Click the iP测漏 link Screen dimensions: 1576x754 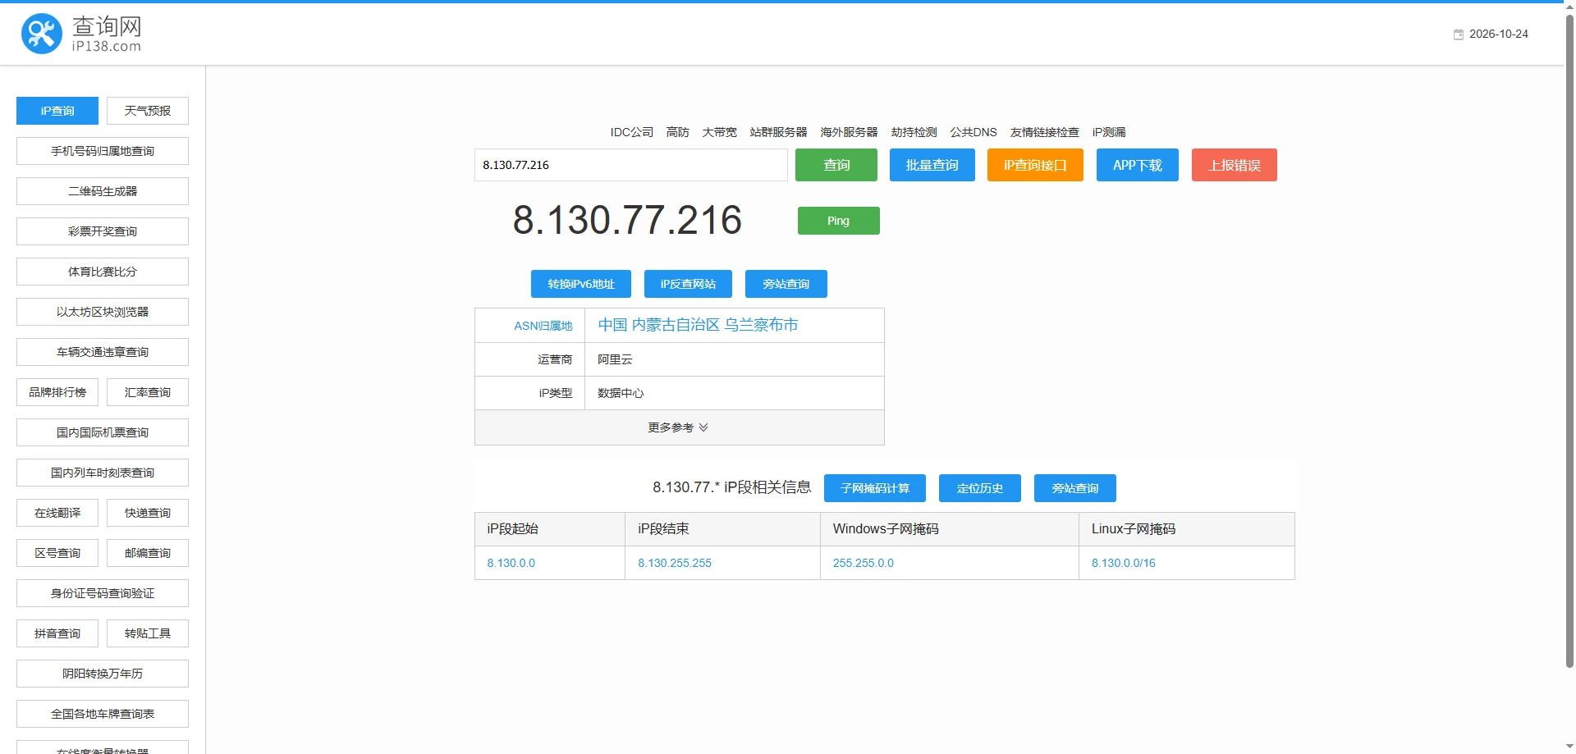(1109, 132)
